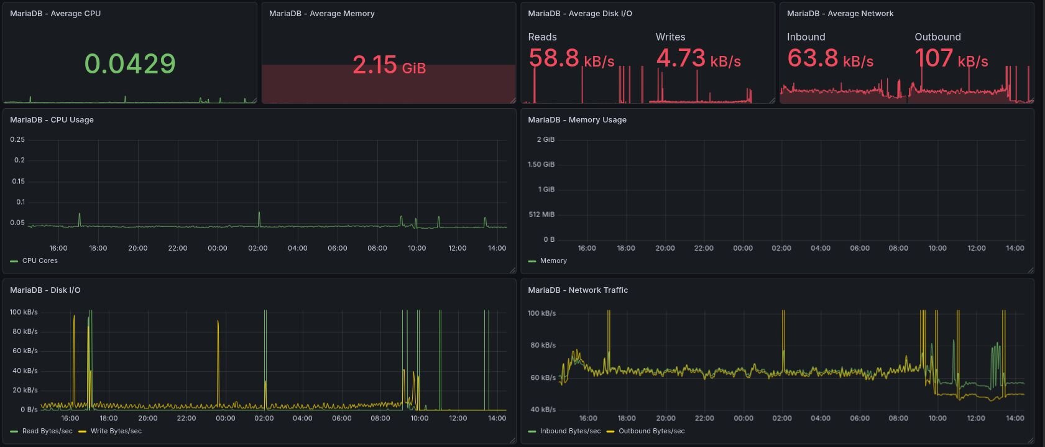Click the MariaDB - Average CPU panel title
Screen dimensions: 1045x447
pos(55,14)
